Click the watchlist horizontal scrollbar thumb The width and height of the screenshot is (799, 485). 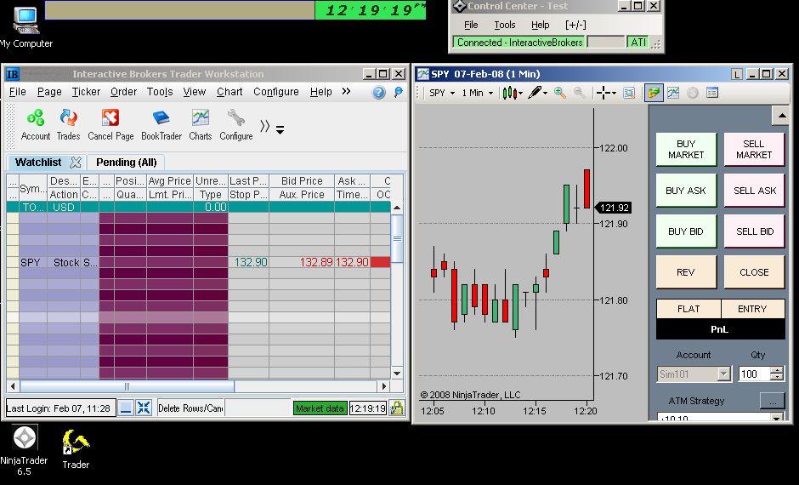[127, 386]
